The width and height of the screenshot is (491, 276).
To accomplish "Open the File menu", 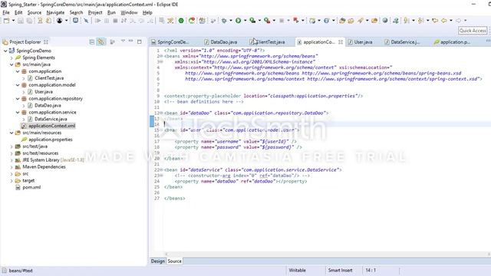I will tap(6, 12).
